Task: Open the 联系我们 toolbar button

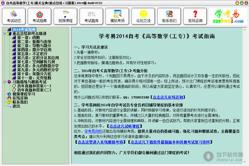Action: 169,16
